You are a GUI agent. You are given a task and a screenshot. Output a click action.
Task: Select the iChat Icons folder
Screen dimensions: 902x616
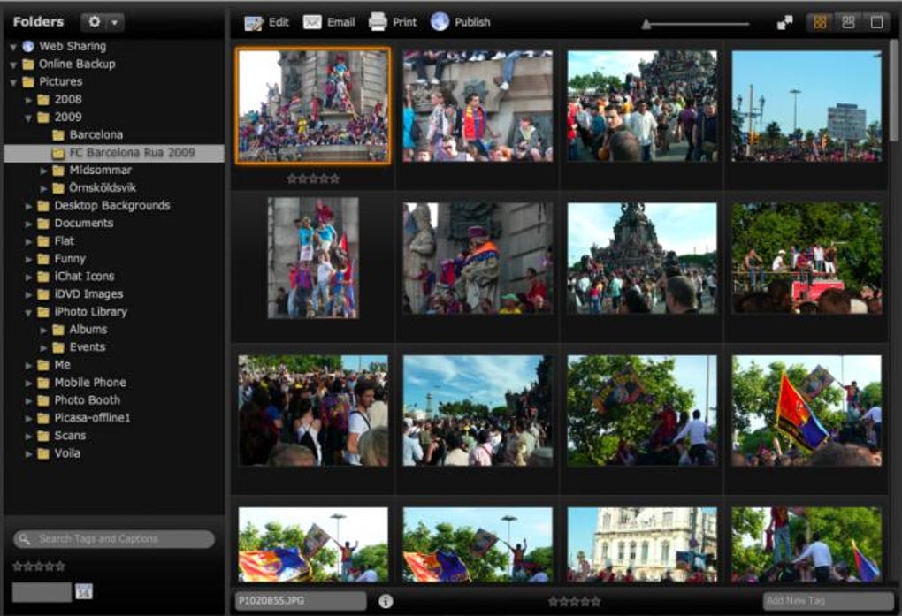click(x=75, y=277)
